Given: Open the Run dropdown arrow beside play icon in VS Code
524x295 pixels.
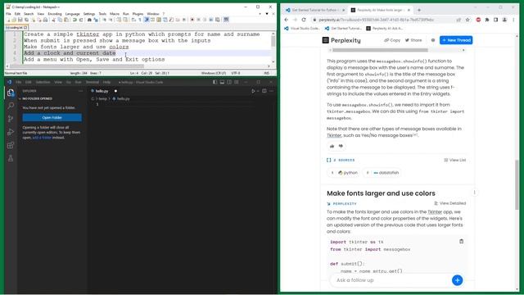Looking at the screenshot, I should click(x=258, y=91).
